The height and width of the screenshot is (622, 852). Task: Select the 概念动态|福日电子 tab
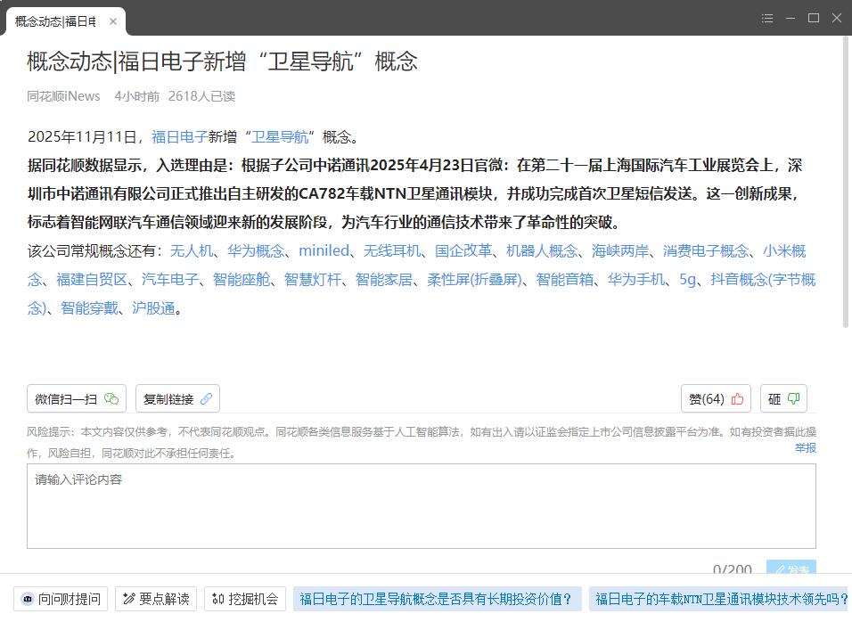56,20
